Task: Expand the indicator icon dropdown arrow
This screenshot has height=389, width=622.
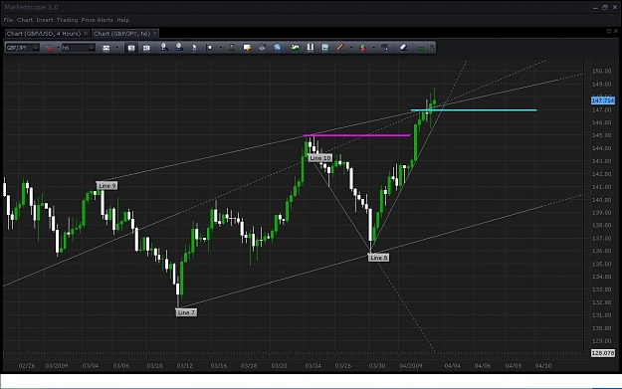Action: click(373, 48)
